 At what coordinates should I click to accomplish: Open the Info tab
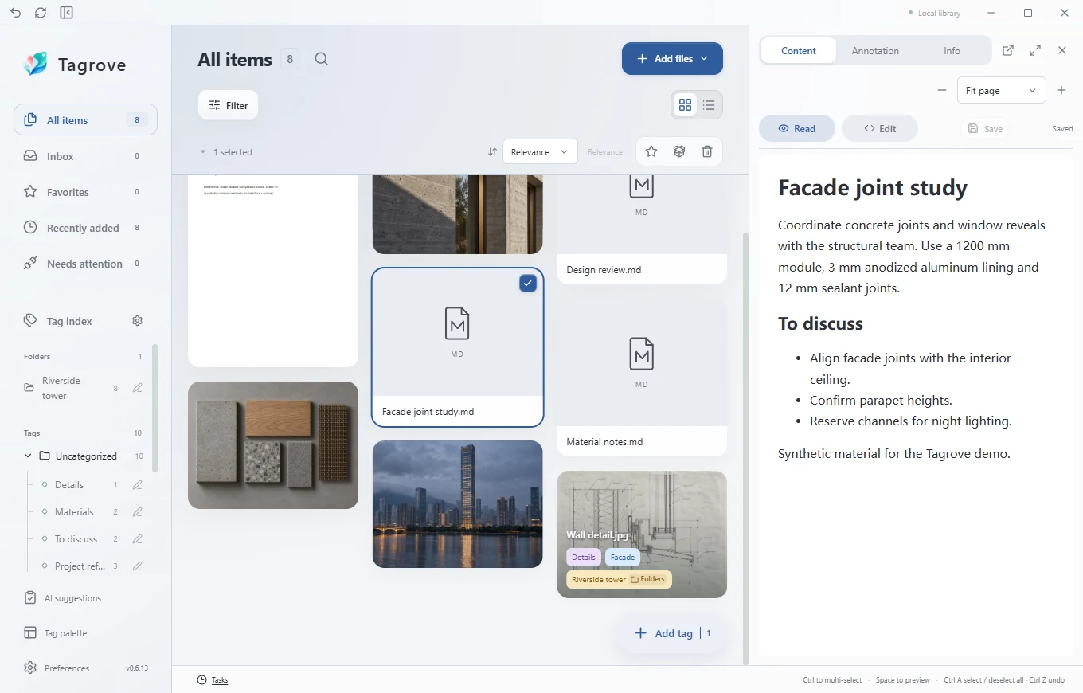pyautogui.click(x=952, y=50)
